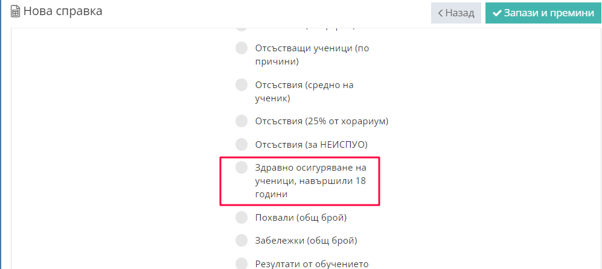Select the Отсъствия (25% от хорариум) radio button
Screen dimensions: 602x269
point(242,121)
